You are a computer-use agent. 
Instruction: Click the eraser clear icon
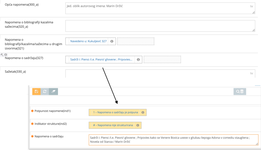[x=53, y=92]
